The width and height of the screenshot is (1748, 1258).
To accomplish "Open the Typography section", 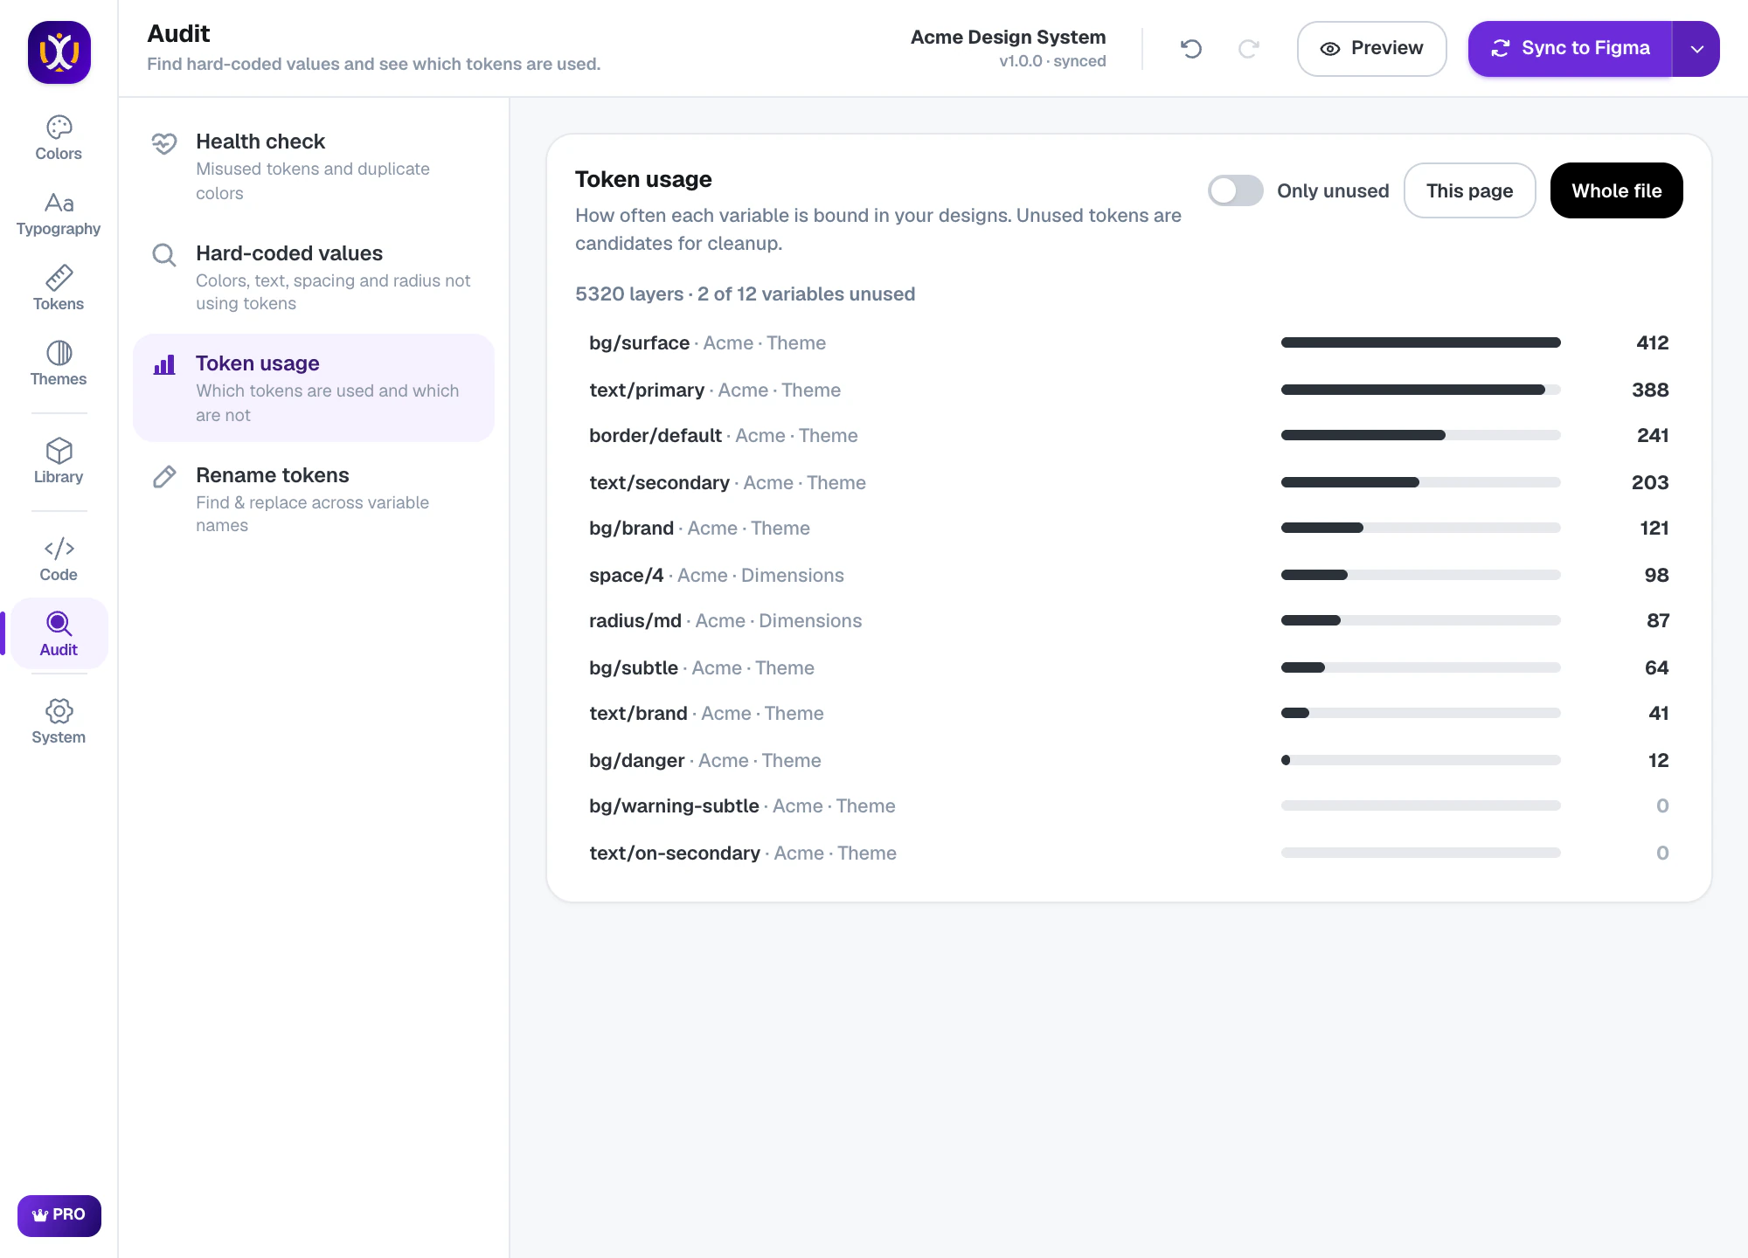I will coord(59,213).
